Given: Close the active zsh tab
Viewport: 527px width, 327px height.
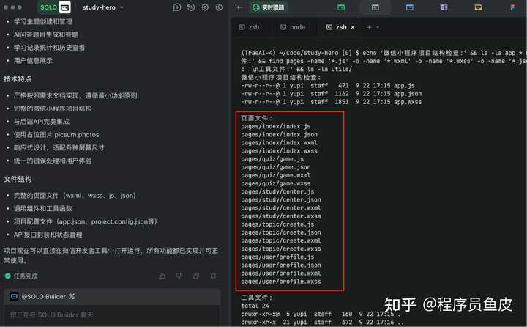Looking at the screenshot, I should (x=353, y=27).
